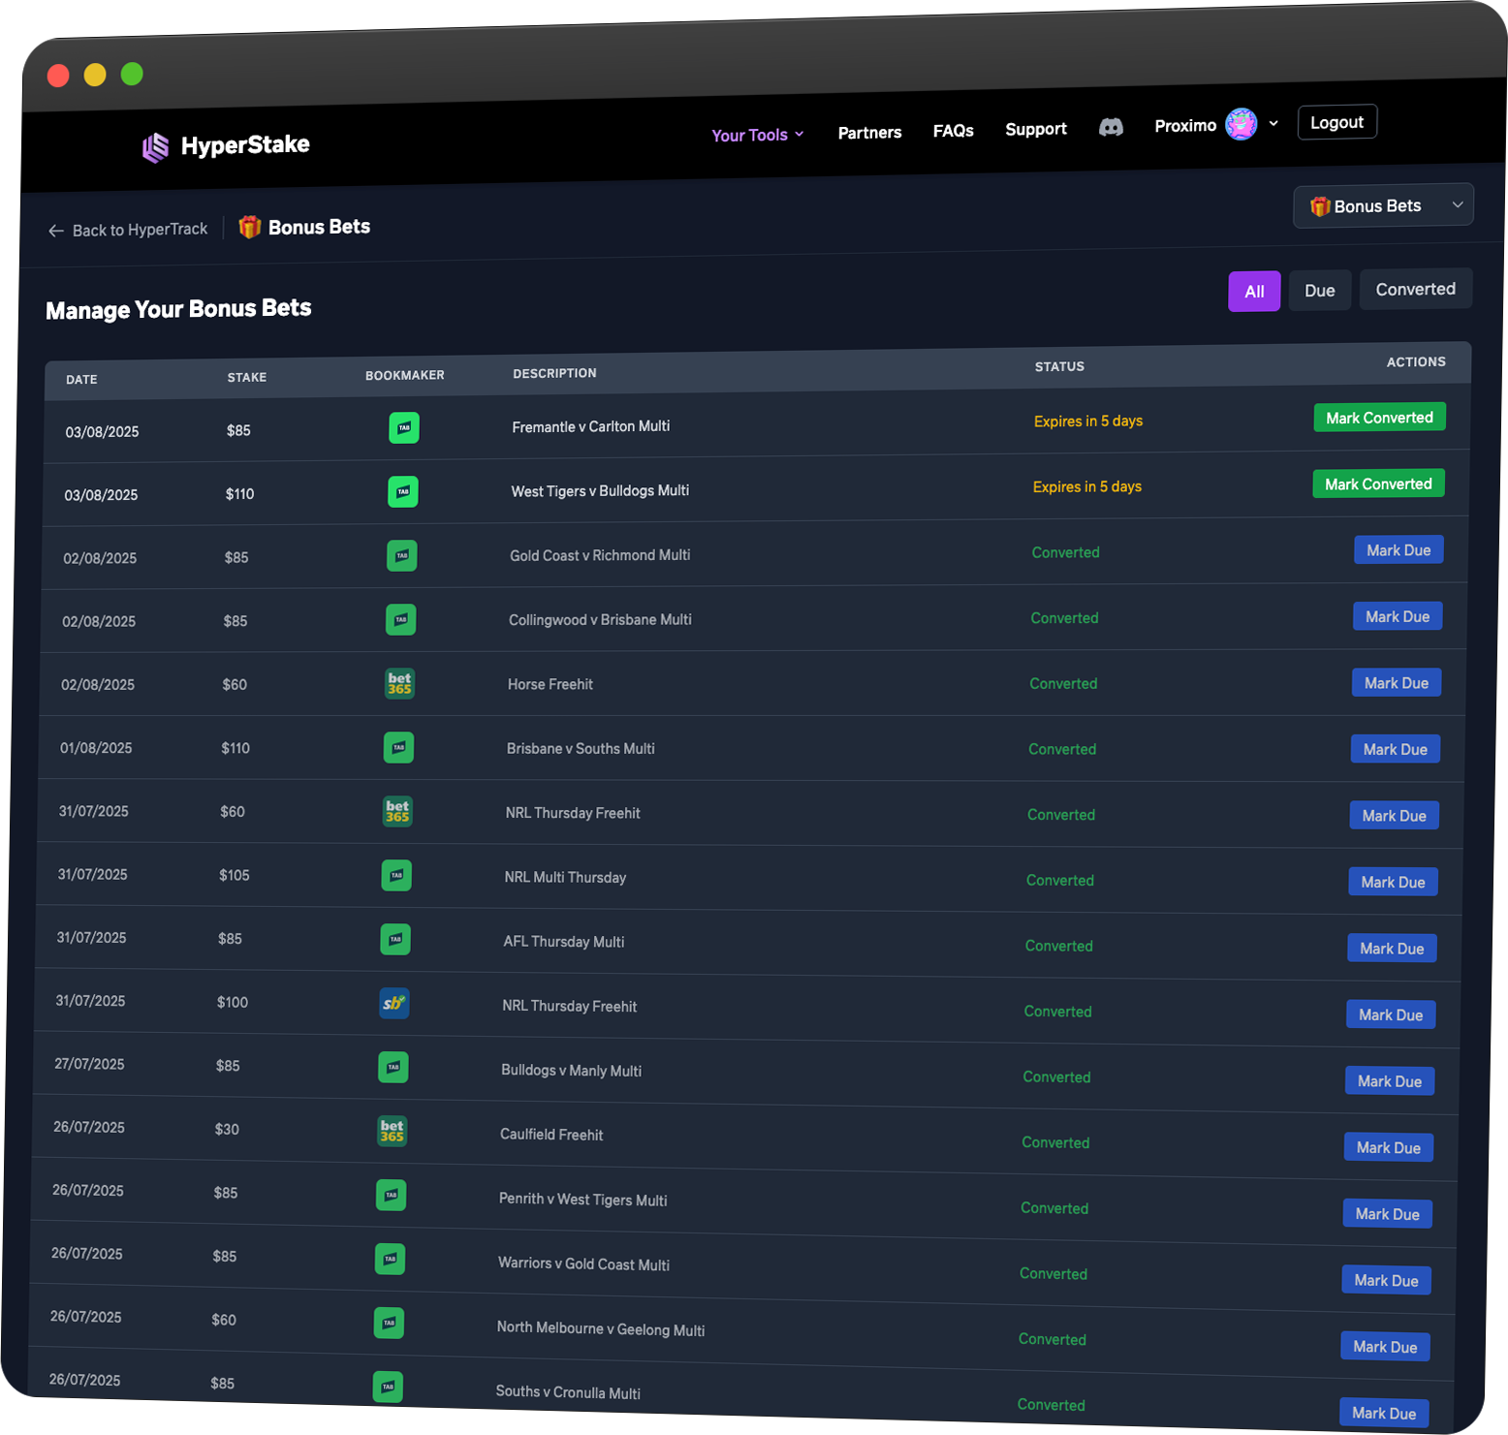This screenshot has width=1508, height=1435.
Task: Click the HyperStake logo icon
Action: [x=155, y=148]
